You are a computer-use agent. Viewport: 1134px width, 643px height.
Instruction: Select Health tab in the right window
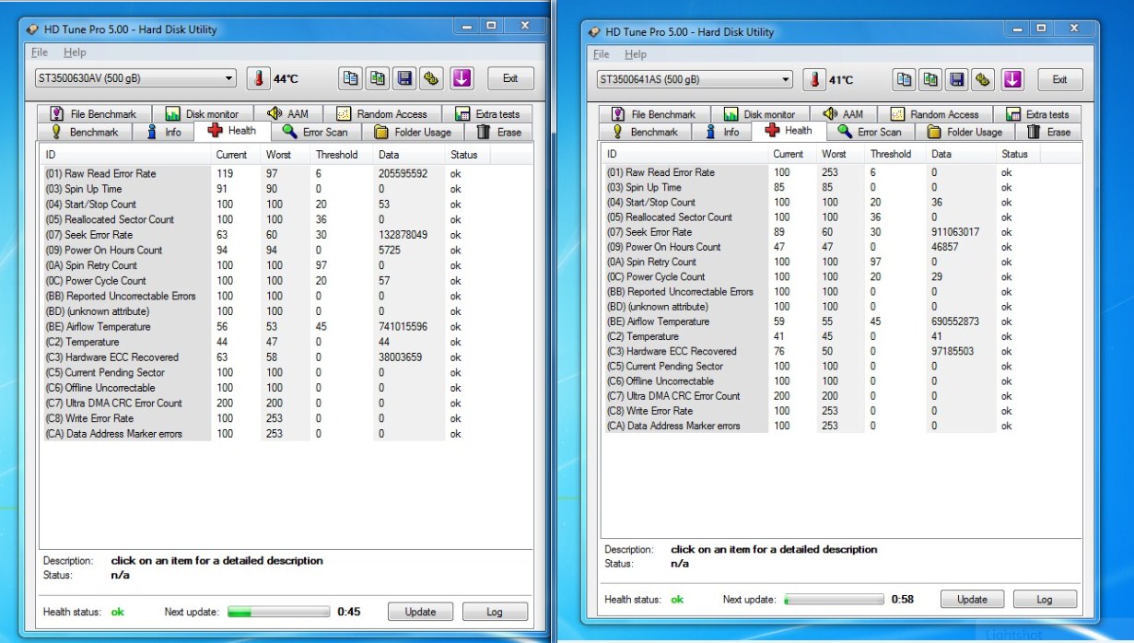pyautogui.click(x=789, y=131)
